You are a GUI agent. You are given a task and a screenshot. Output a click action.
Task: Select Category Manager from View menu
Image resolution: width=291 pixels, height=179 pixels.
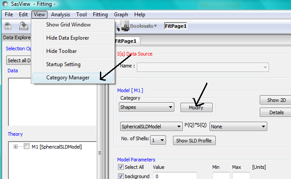(68, 78)
